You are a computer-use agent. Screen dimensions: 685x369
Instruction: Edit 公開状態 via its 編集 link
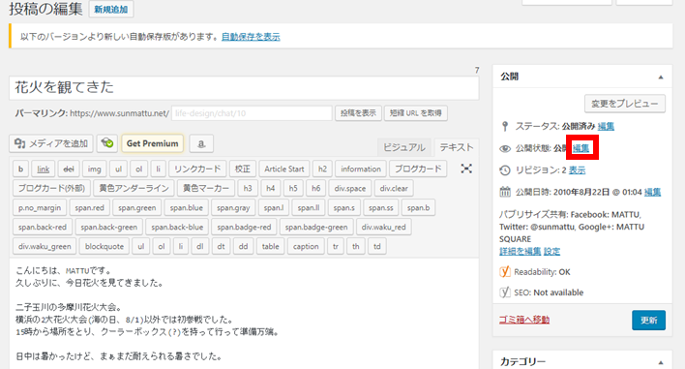[x=581, y=148]
